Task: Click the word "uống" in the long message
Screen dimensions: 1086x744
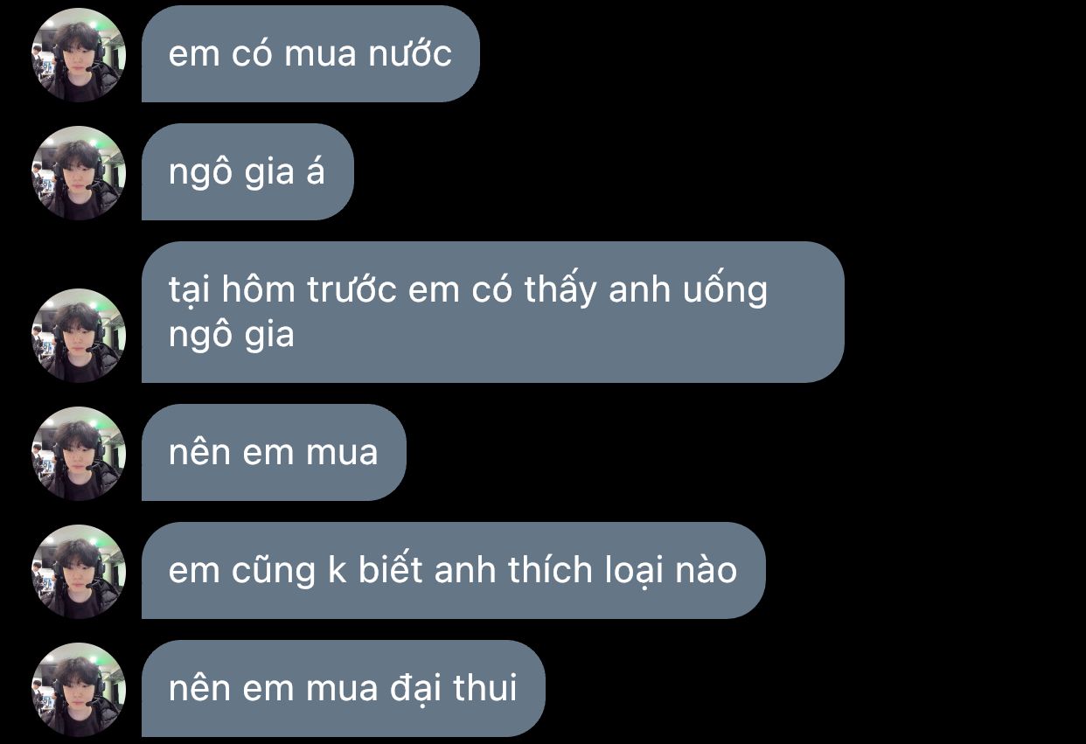Action: click(x=724, y=291)
